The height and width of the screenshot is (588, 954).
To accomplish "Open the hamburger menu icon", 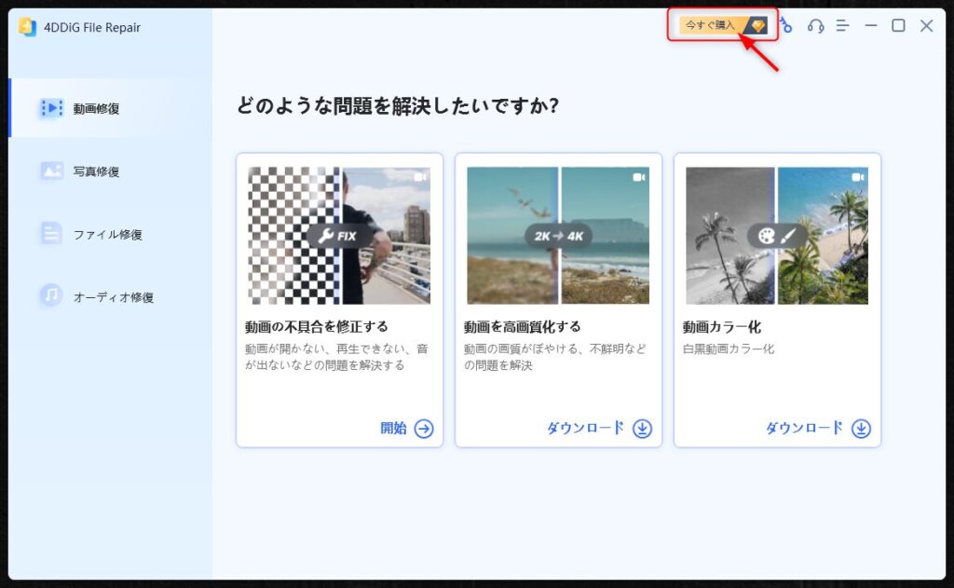I will 842,26.
